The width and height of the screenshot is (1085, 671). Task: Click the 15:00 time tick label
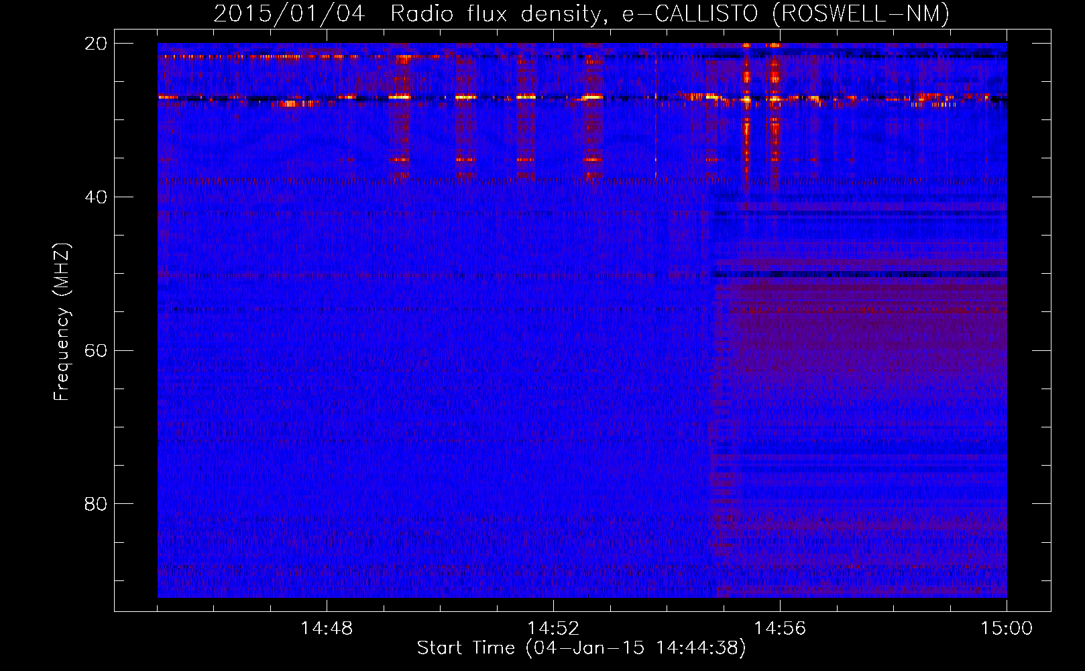pos(1007,629)
